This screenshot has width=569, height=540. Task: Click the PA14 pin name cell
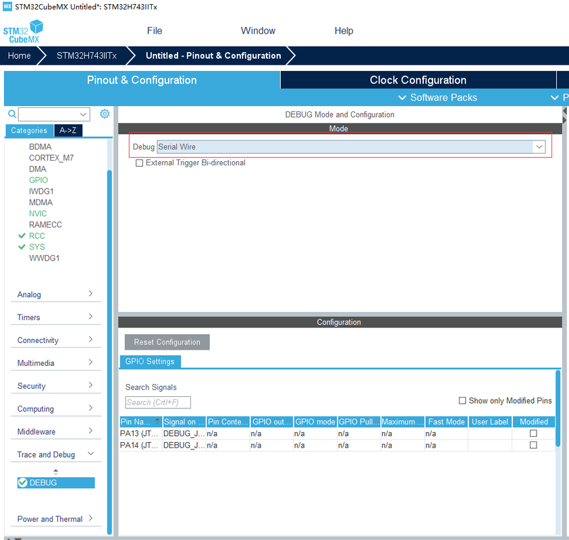(141, 446)
